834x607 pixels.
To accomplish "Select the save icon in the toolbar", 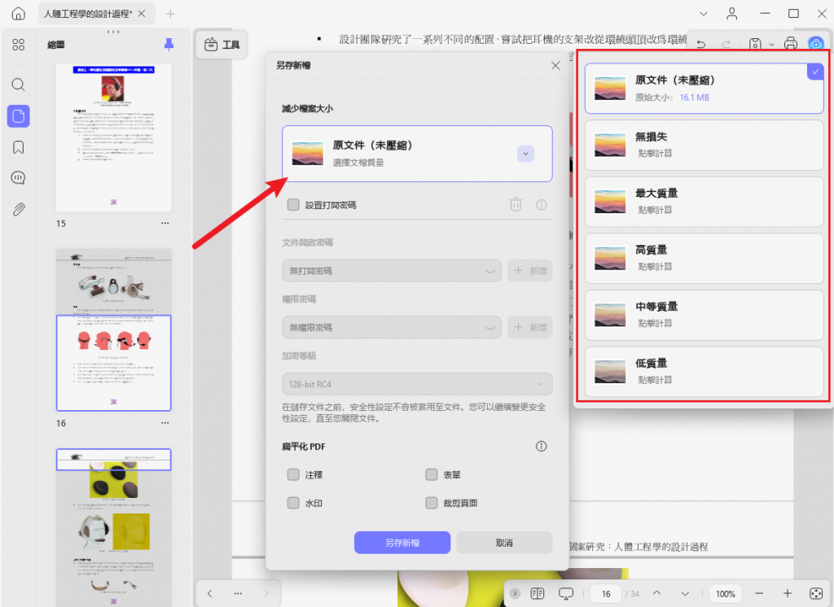I will pyautogui.click(x=757, y=43).
